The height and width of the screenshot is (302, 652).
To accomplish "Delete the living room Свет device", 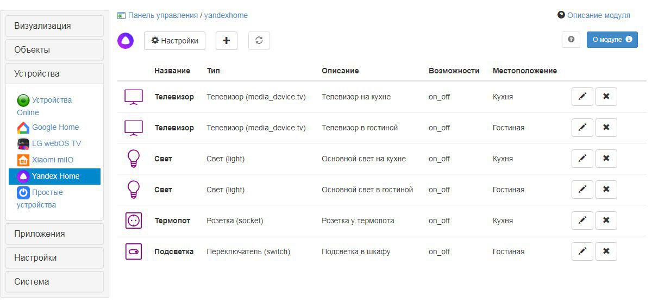I will pyautogui.click(x=606, y=190).
